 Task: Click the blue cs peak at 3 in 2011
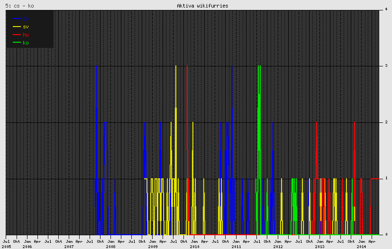click(x=232, y=66)
